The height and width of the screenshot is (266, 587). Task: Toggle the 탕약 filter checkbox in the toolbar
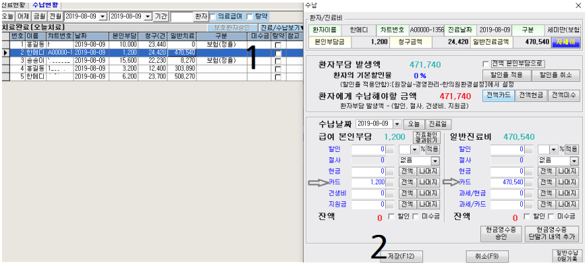pyautogui.click(x=250, y=17)
